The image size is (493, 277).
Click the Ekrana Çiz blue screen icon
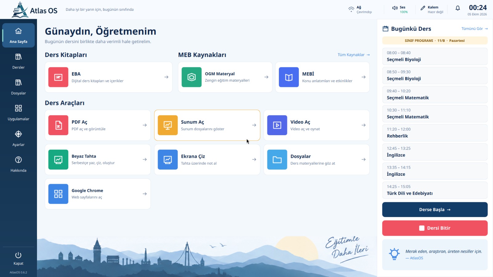click(x=168, y=159)
